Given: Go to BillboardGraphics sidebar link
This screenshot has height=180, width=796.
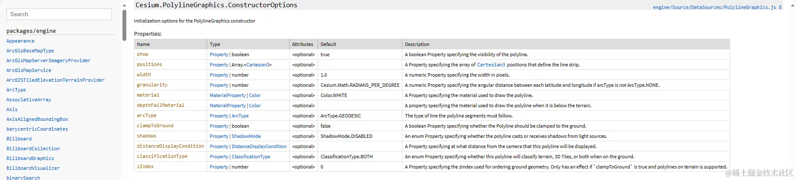Looking at the screenshot, I should [x=30, y=158].
